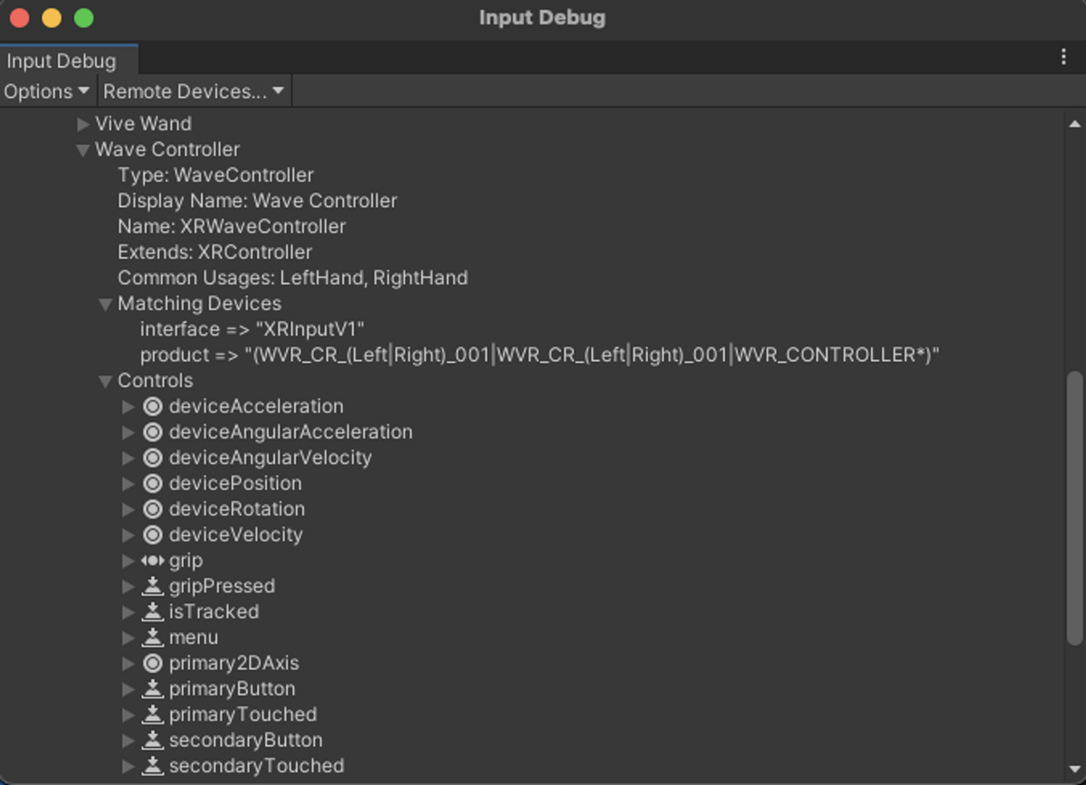Expand the isTracked control
Image resolution: width=1086 pixels, height=785 pixels.
tap(129, 611)
